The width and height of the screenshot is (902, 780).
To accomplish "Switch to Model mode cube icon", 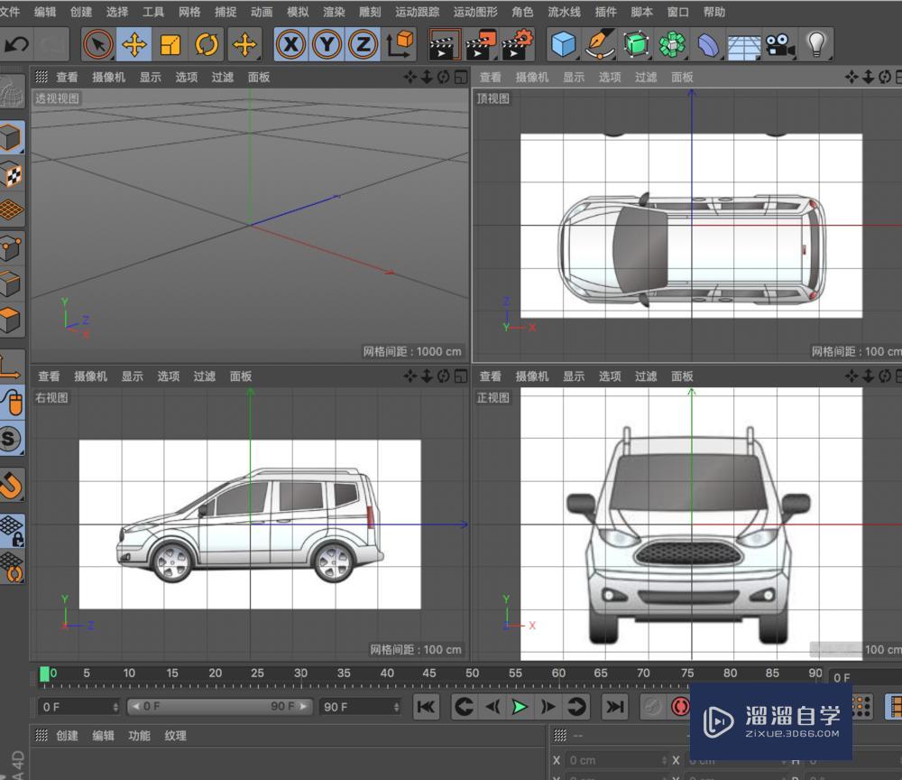I will coord(11,137).
